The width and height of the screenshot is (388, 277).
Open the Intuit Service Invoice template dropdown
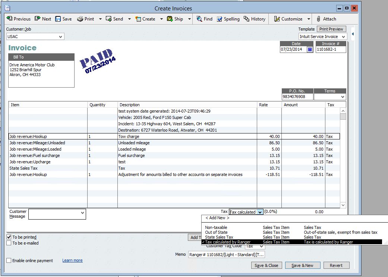[x=343, y=37]
